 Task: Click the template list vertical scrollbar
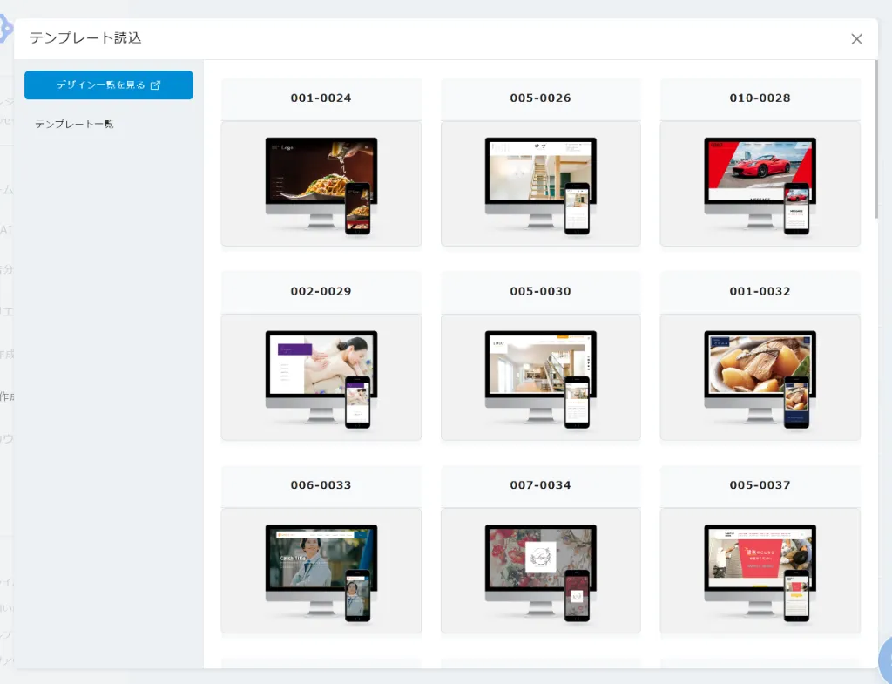tap(875, 139)
